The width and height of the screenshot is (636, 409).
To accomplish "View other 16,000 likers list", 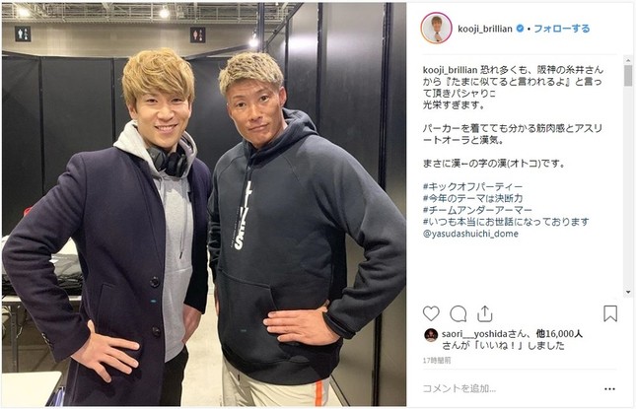I will point(559,334).
